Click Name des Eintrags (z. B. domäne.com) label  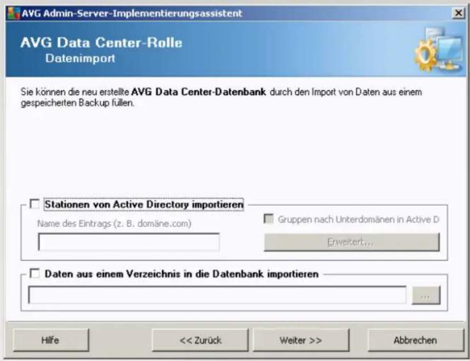[114, 223]
